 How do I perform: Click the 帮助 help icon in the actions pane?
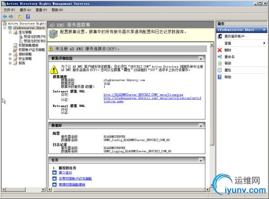(x=220, y=77)
